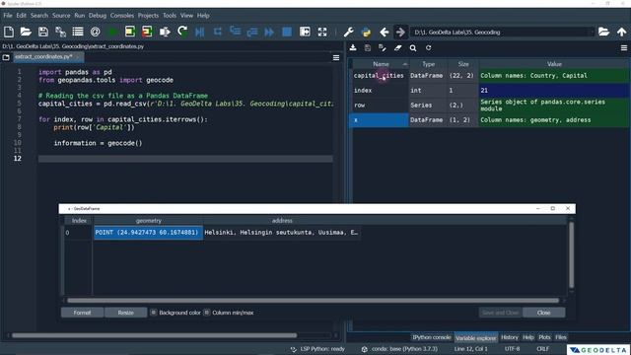Import data icon in Variable explorer
Viewport: 631px width, 355px height.
353,48
